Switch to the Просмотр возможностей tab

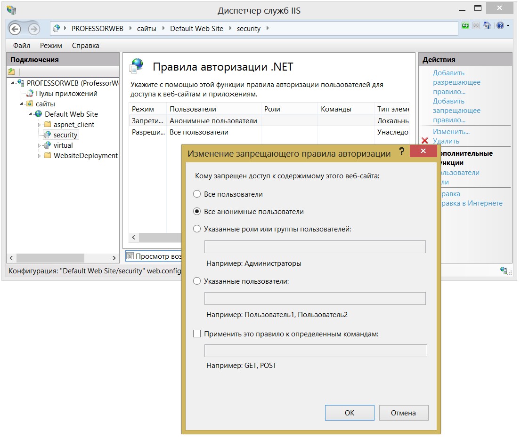[x=154, y=256]
